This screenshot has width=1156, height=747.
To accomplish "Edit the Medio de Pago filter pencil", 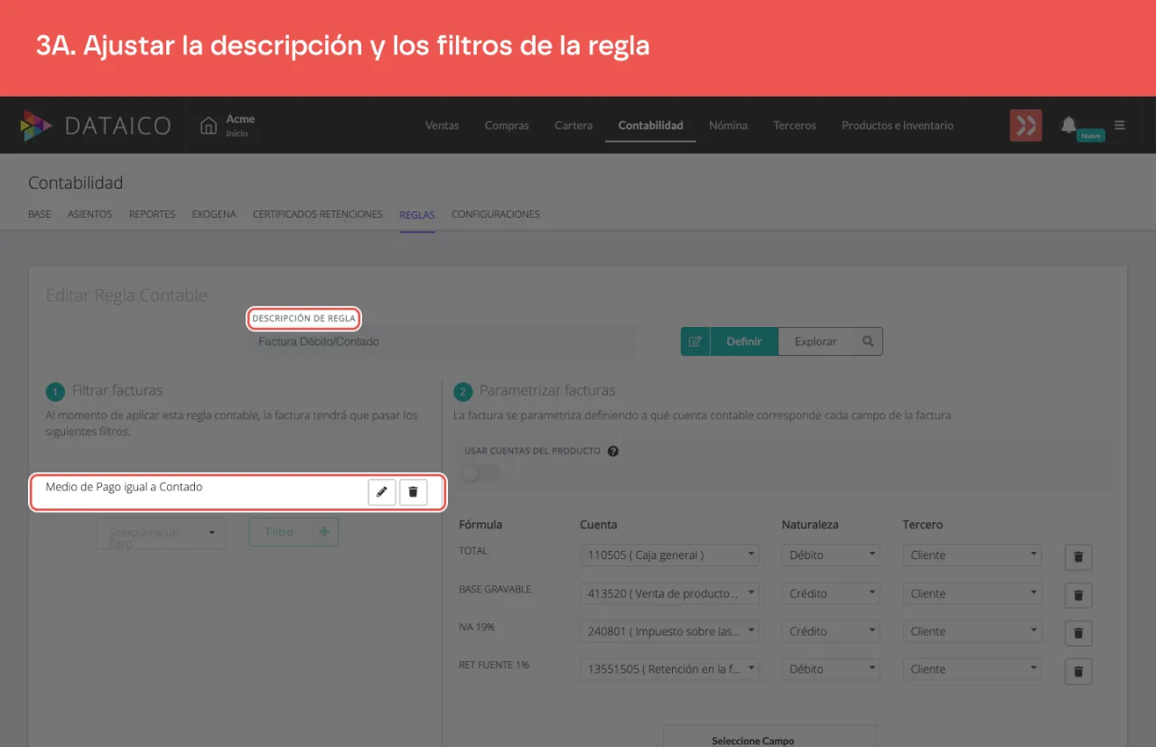I will 382,492.
